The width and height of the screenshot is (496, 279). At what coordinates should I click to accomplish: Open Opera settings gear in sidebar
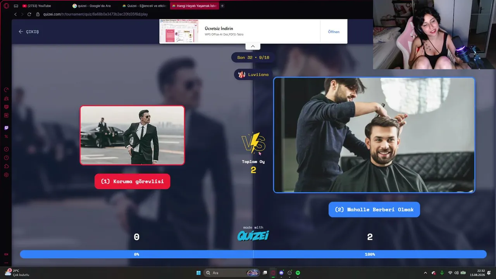[6, 175]
